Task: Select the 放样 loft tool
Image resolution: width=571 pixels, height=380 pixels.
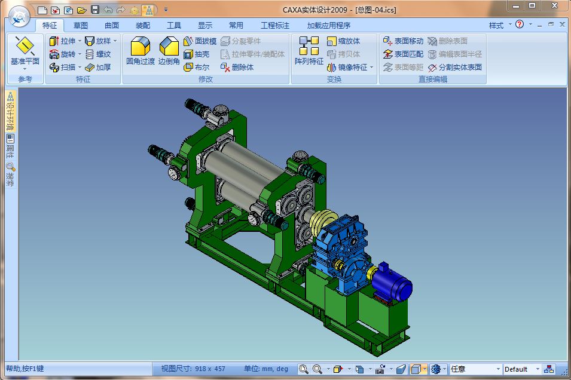Action: click(x=97, y=41)
